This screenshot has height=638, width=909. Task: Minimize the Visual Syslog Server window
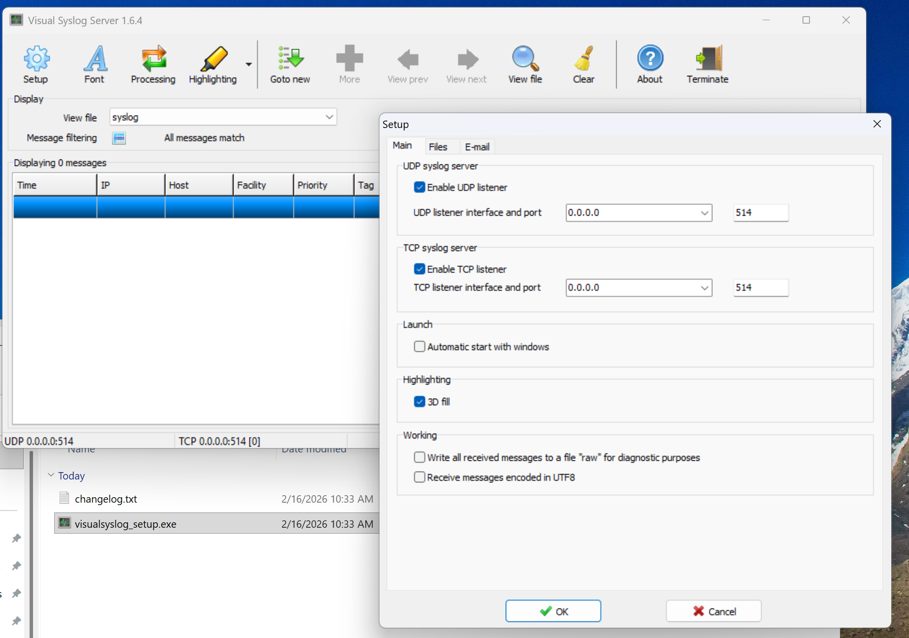(766, 20)
